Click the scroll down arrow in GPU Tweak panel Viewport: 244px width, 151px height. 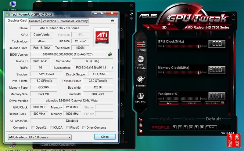[x=229, y=114]
